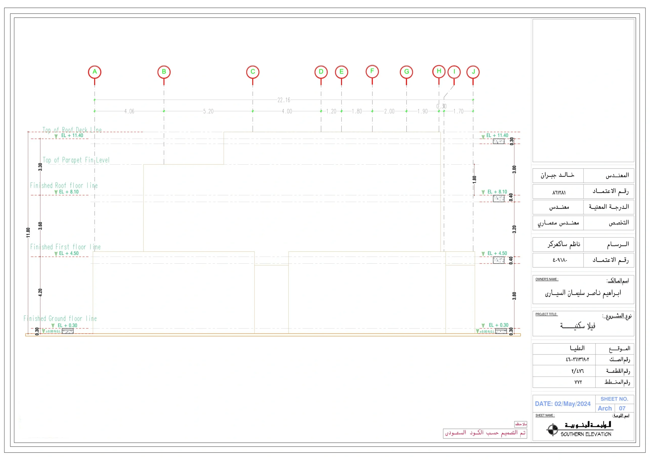The width and height of the screenshot is (650, 460).
Task: Click hatched slab symbol at right EL + 8.10
Action: 498,199
